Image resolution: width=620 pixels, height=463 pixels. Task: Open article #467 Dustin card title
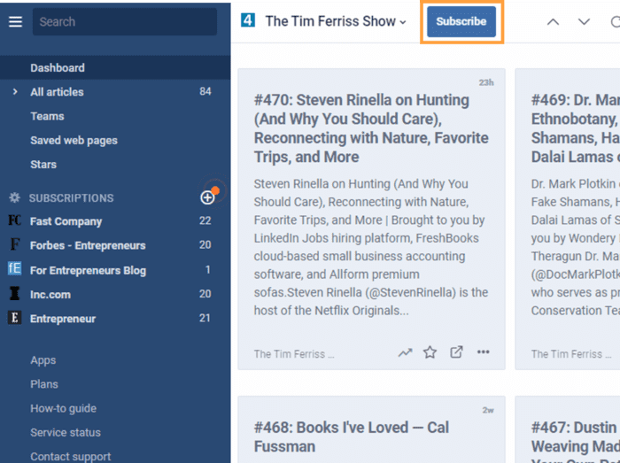576,441
